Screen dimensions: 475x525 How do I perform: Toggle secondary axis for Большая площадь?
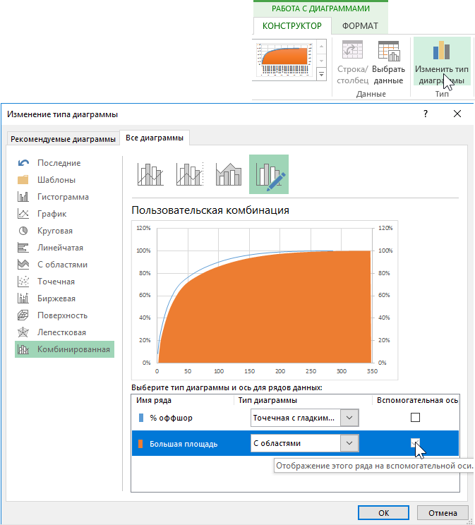415,443
